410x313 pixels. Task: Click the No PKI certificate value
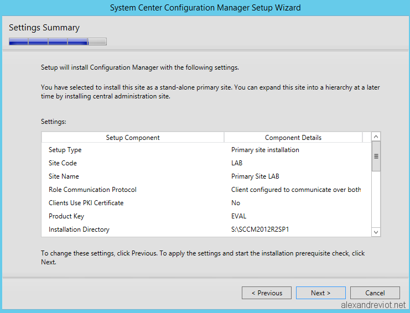(236, 203)
